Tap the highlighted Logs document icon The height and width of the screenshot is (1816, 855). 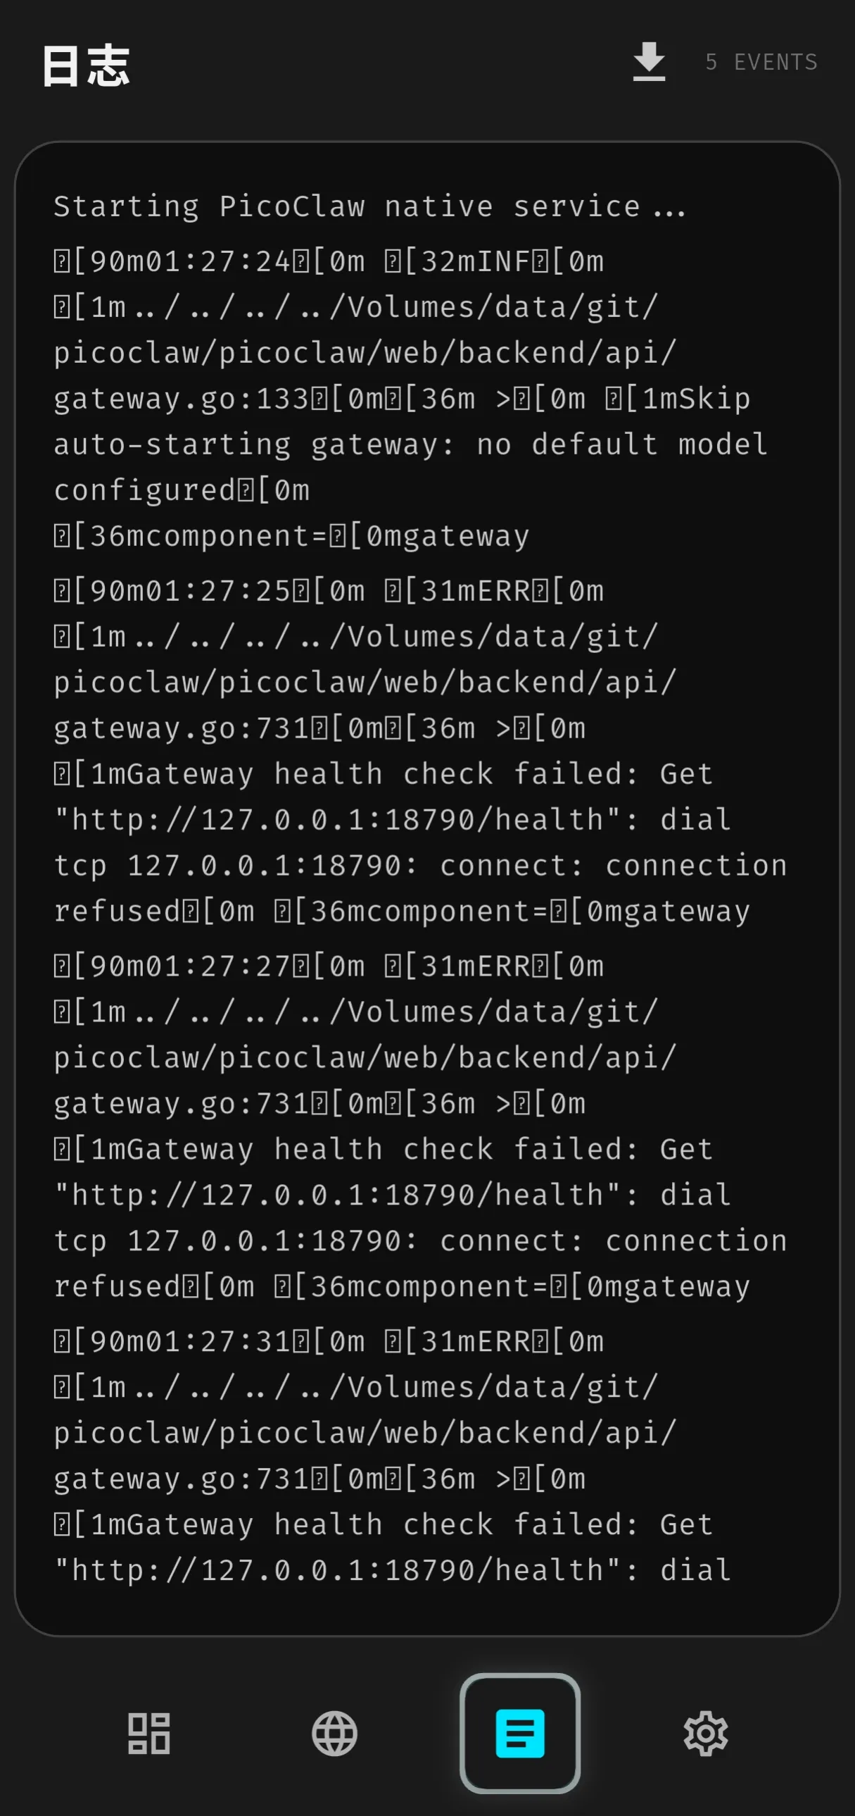(x=521, y=1734)
